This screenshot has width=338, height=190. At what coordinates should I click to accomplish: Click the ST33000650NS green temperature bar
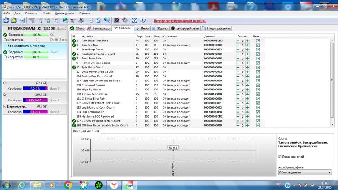[36, 57]
